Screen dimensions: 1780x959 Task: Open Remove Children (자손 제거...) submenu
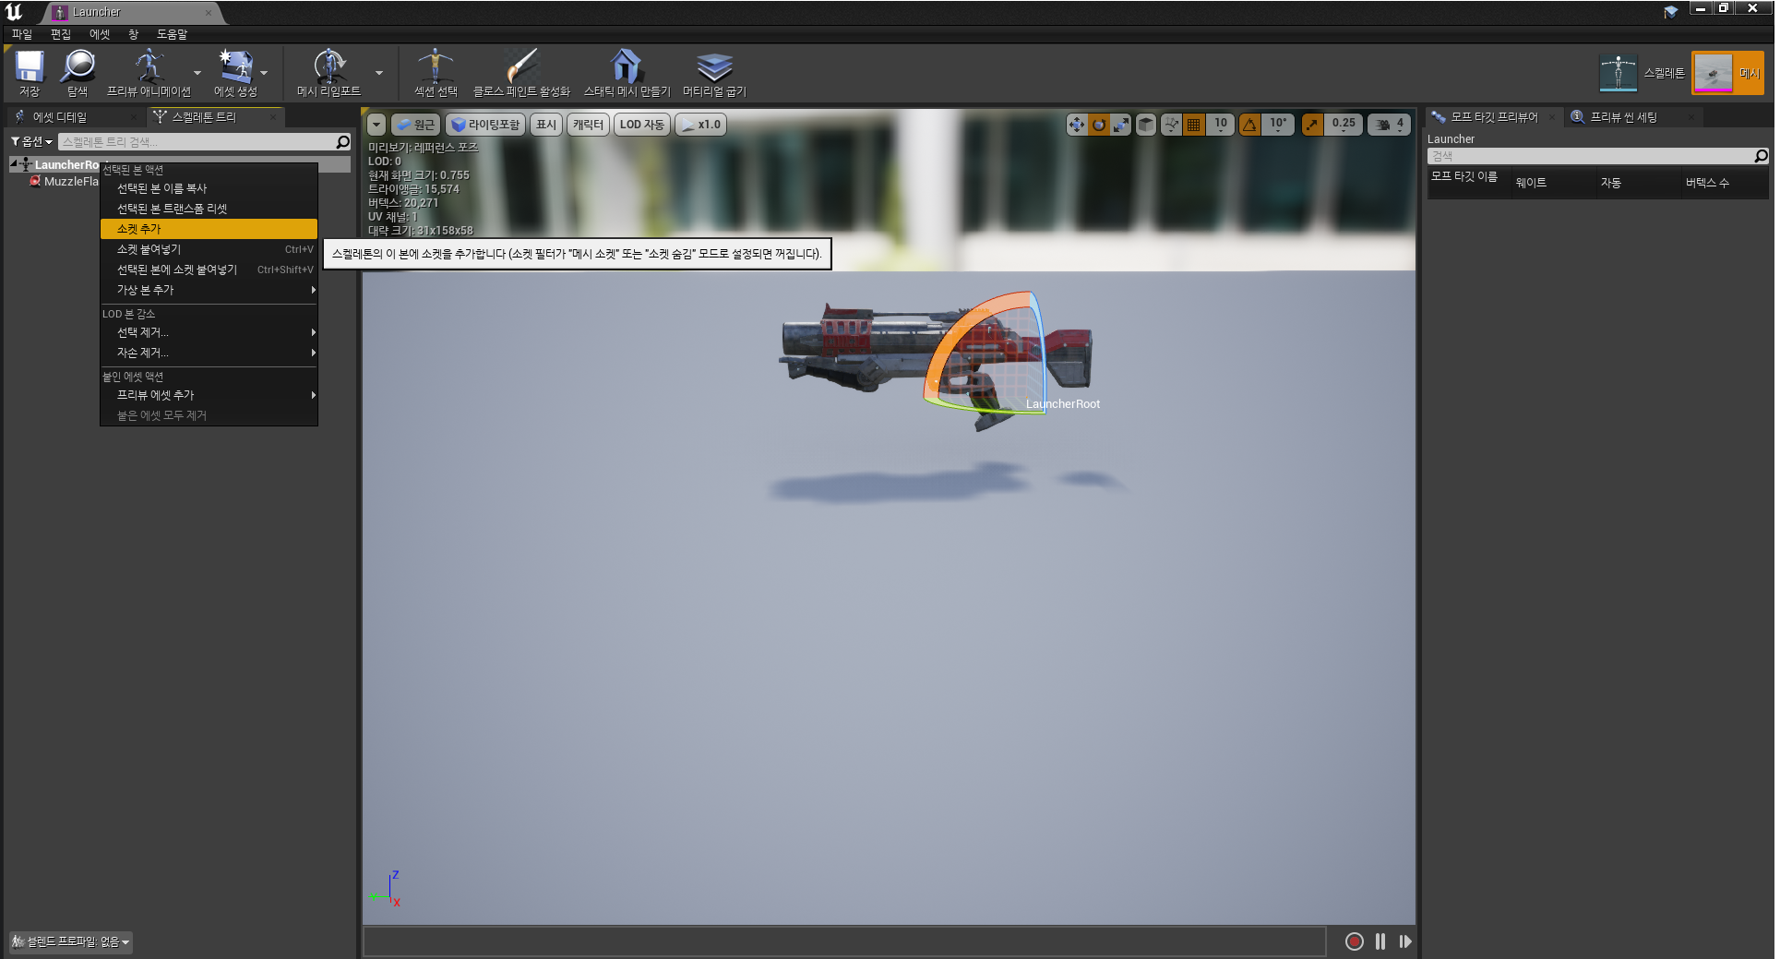(x=209, y=353)
